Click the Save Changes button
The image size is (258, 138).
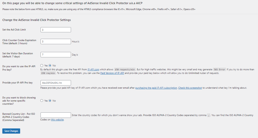[11, 131]
